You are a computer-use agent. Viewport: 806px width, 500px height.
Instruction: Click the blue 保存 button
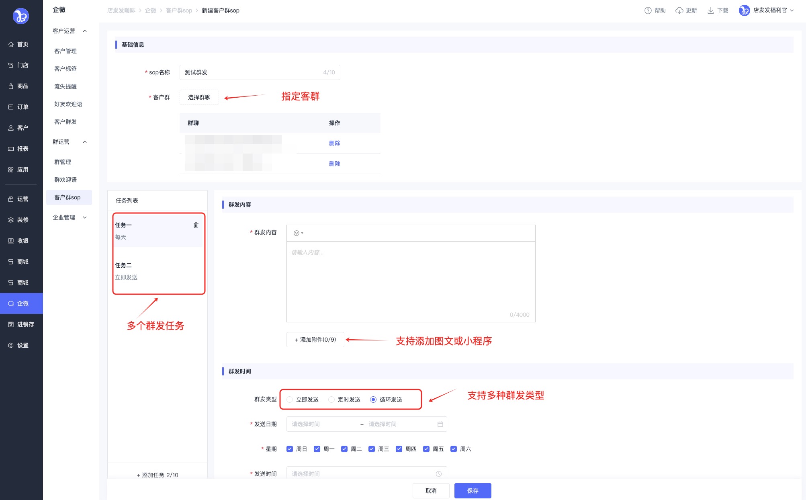pyautogui.click(x=473, y=491)
